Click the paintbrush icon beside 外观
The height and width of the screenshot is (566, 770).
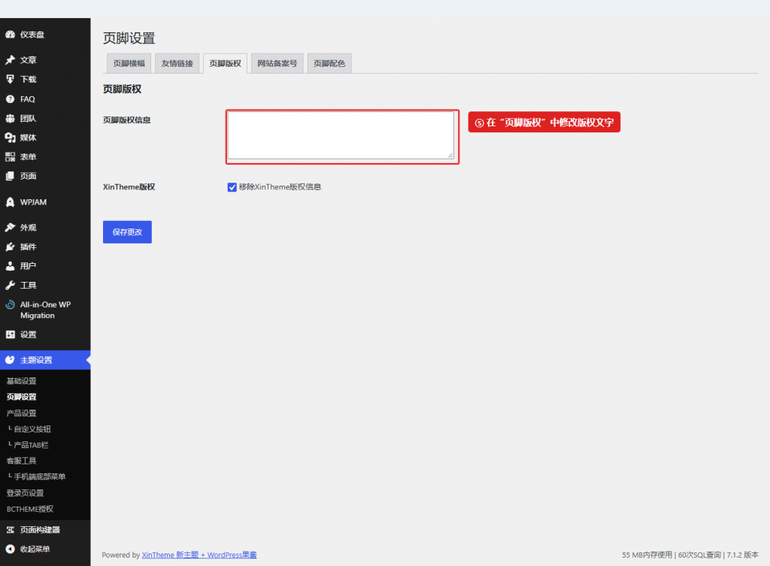click(10, 227)
